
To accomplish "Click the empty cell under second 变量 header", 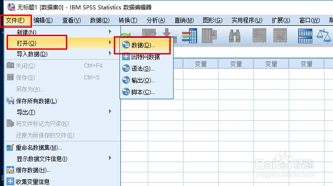I will pyautogui.click(x=236, y=74).
